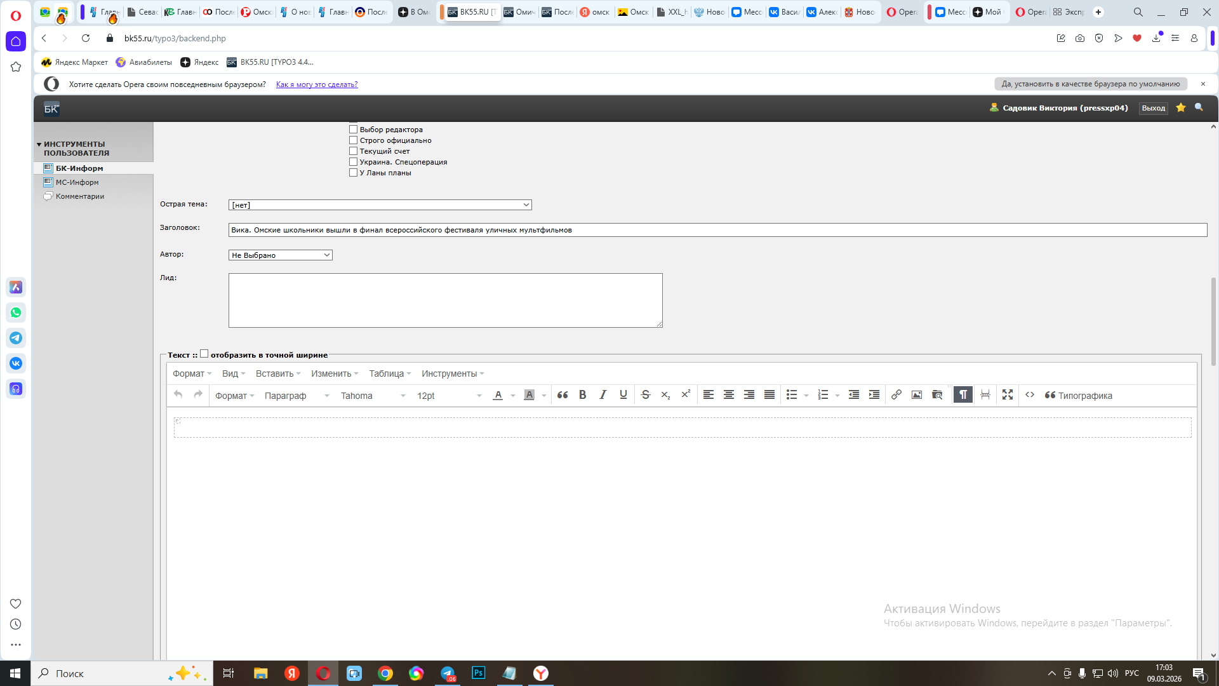Click the insert image icon

point(916,395)
